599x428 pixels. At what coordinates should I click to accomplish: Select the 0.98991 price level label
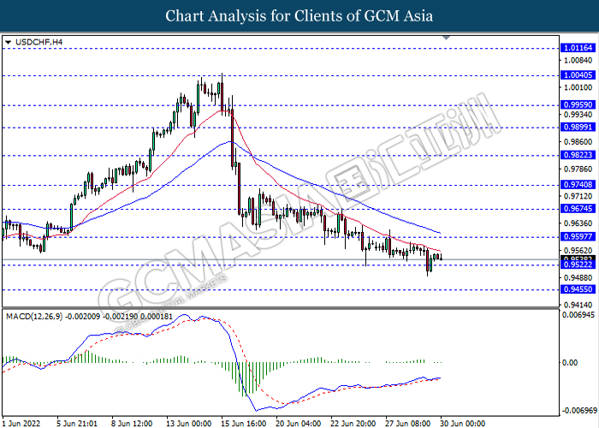[x=578, y=128]
